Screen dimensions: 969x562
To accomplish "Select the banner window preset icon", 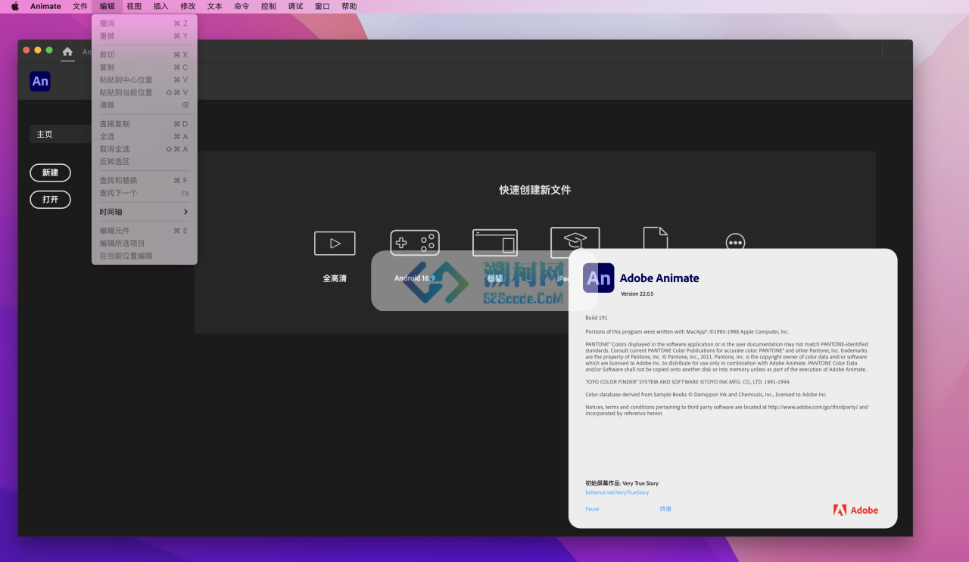I will [495, 243].
